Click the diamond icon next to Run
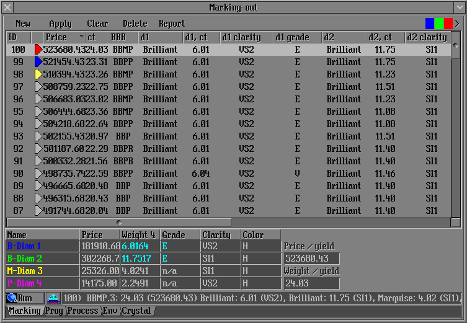The width and height of the screenshot is (467, 323). 53,298
